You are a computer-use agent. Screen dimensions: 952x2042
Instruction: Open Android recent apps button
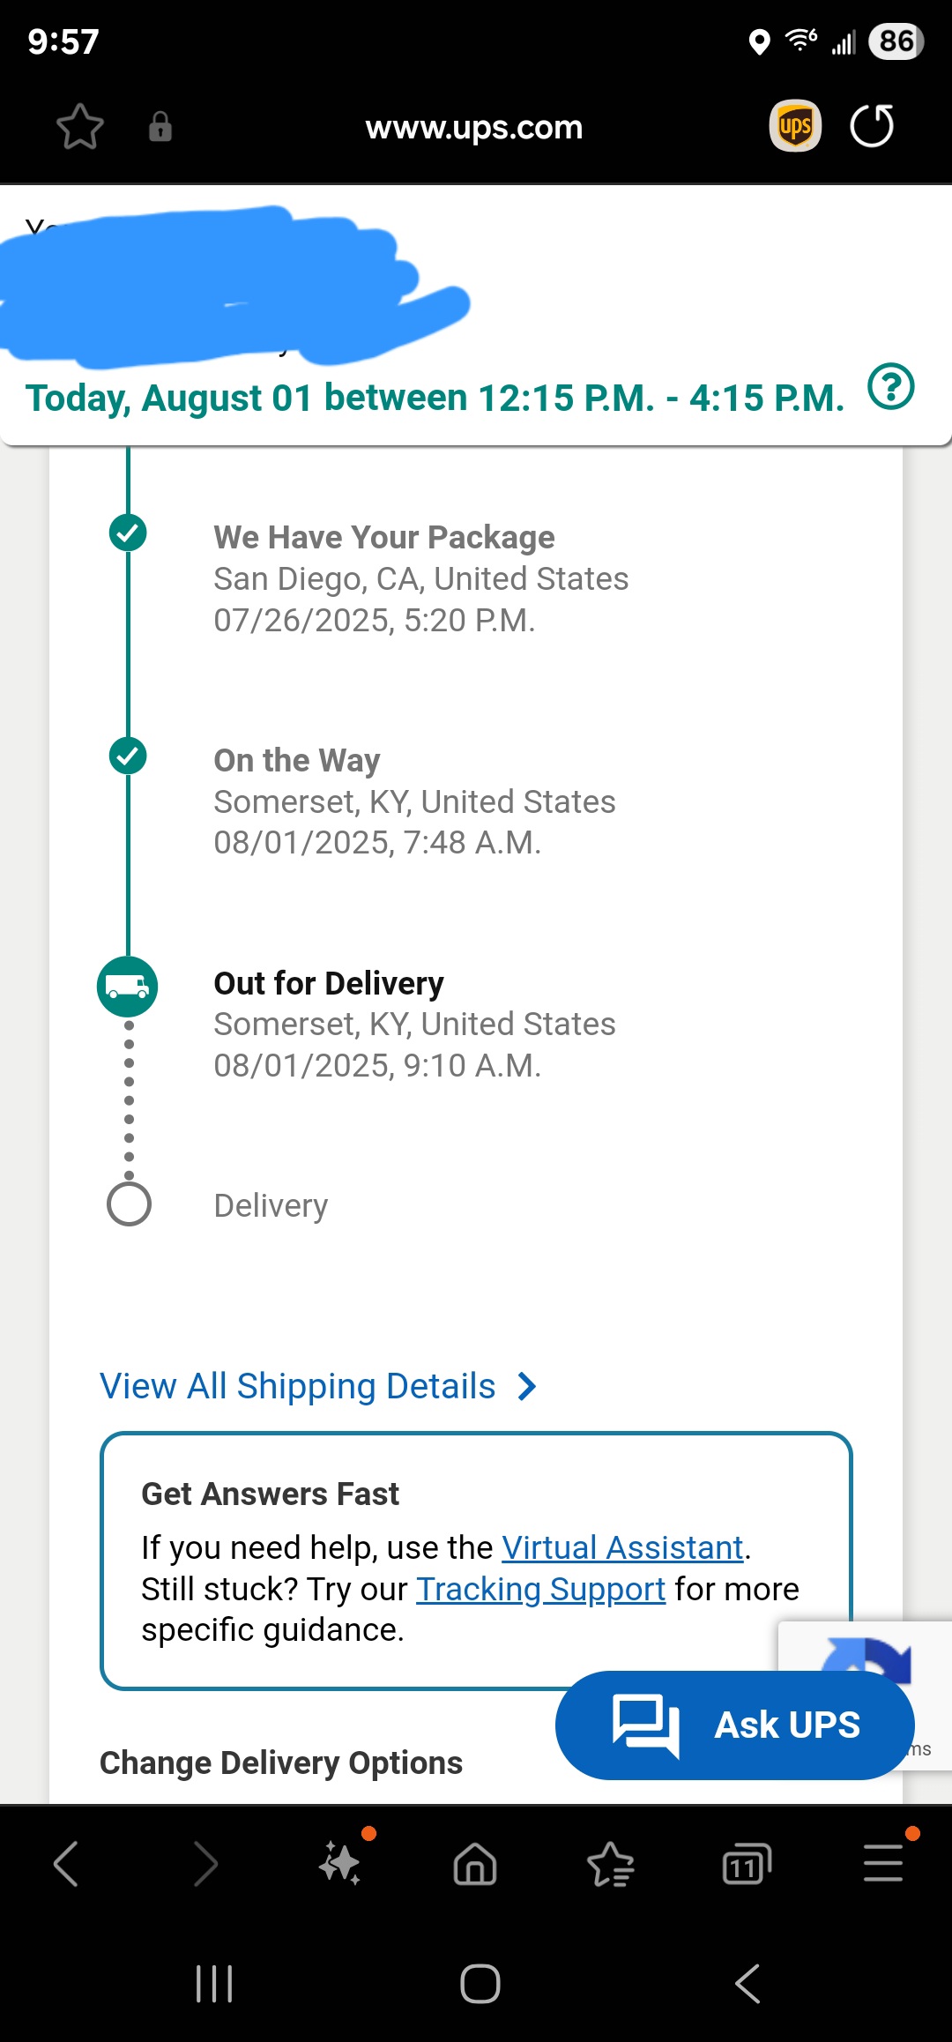[214, 1984]
